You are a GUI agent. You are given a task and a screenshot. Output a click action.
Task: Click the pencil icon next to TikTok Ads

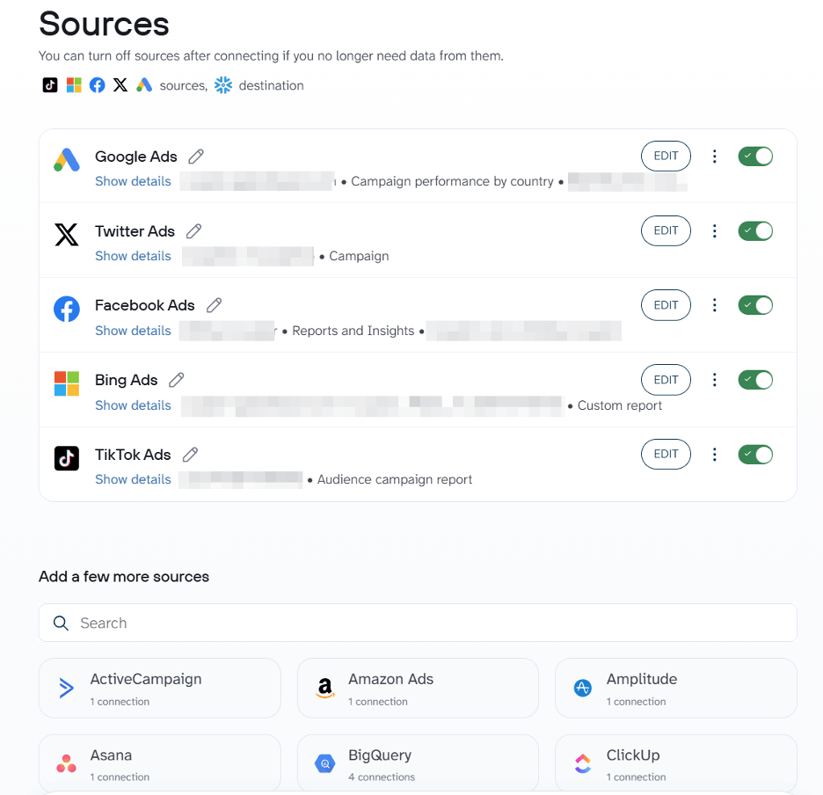[190, 455]
